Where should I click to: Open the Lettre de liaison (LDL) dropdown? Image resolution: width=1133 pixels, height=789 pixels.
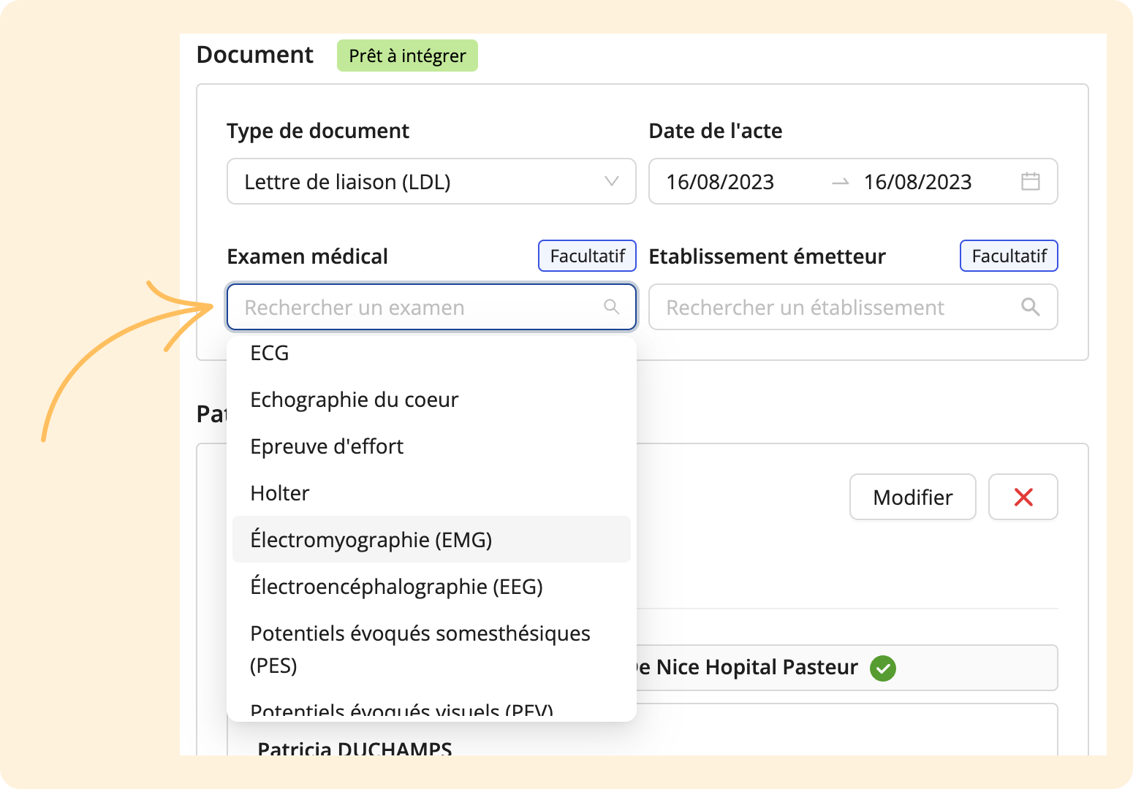pyautogui.click(x=431, y=181)
